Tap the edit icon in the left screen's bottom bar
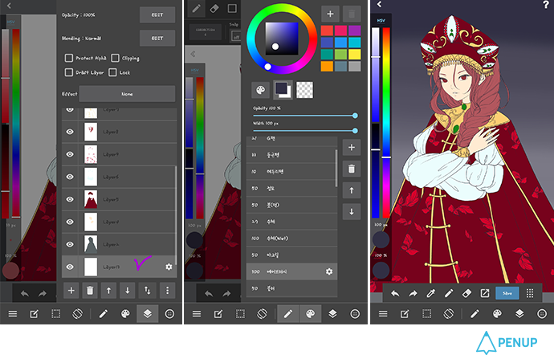Viewport: 554px width, 363px height. point(35,314)
